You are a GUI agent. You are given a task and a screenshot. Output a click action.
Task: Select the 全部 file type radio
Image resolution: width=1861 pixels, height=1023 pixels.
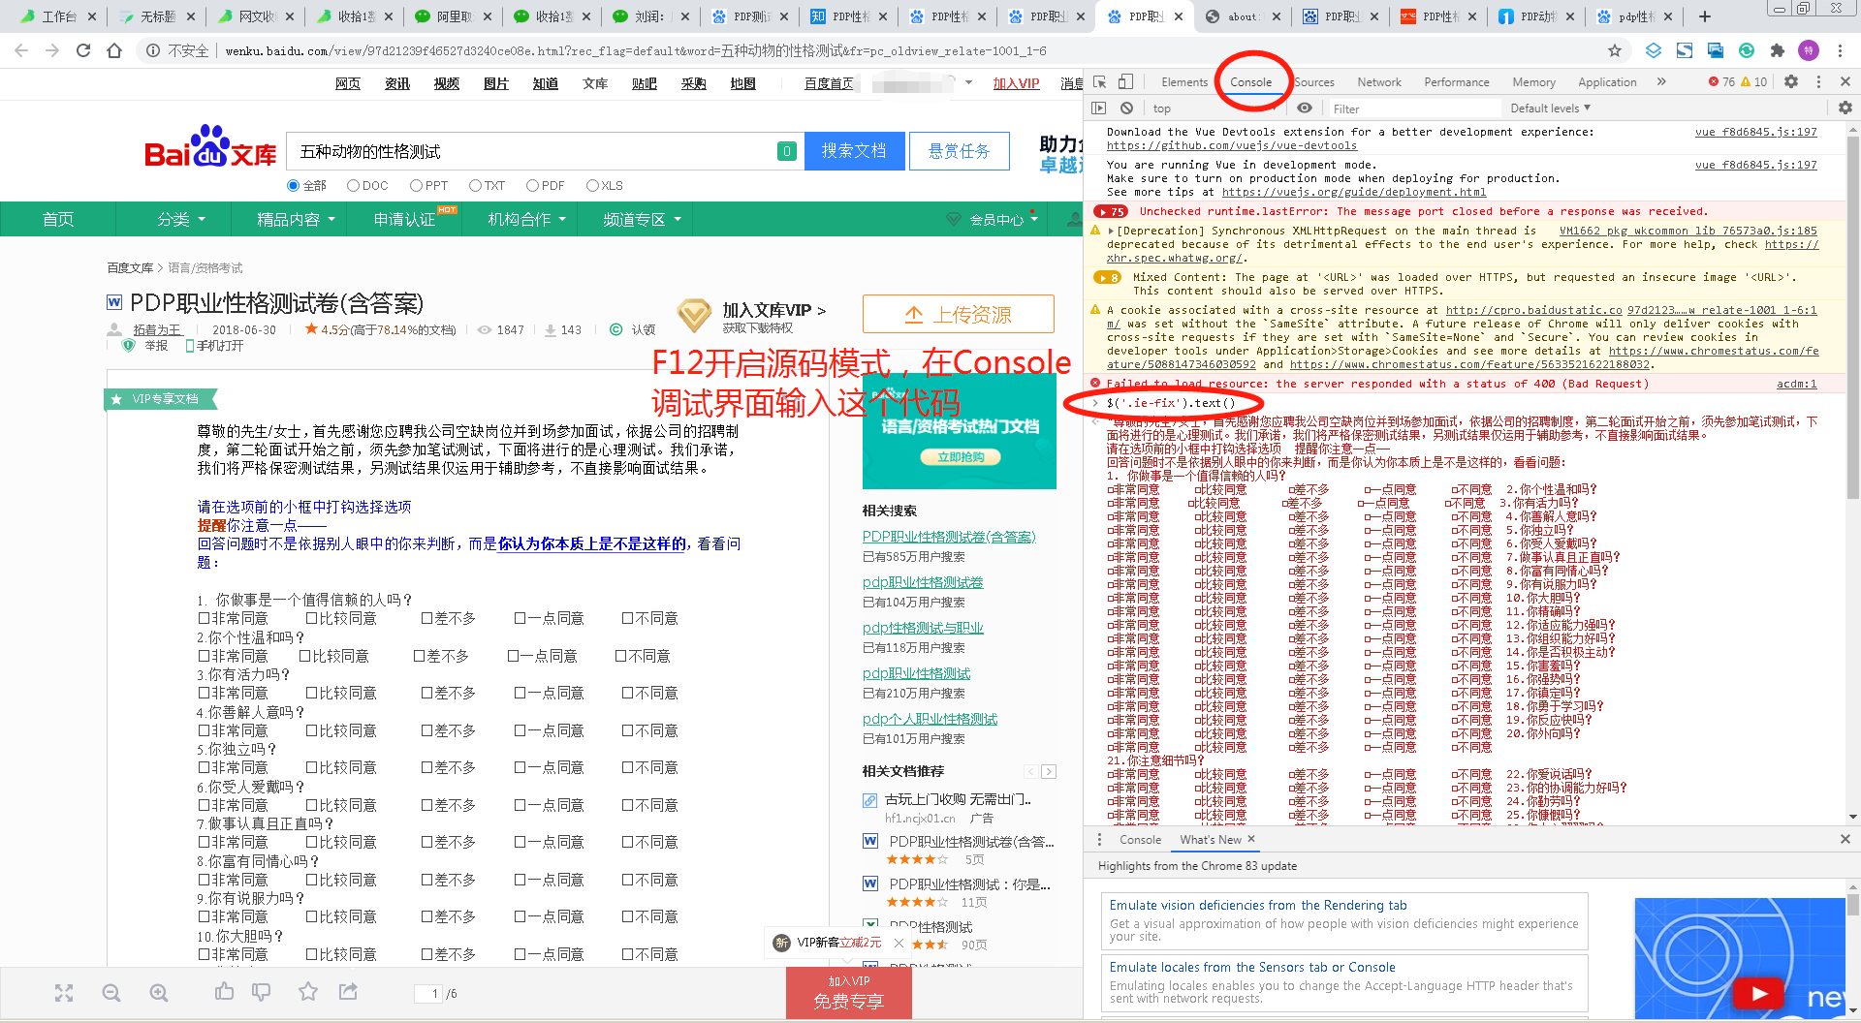click(294, 186)
